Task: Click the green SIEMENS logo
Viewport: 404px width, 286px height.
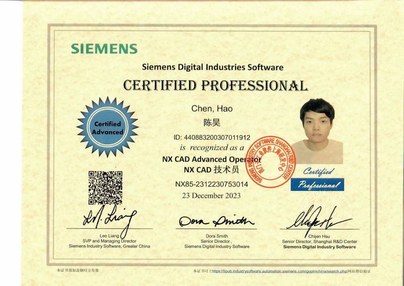Action: click(104, 49)
